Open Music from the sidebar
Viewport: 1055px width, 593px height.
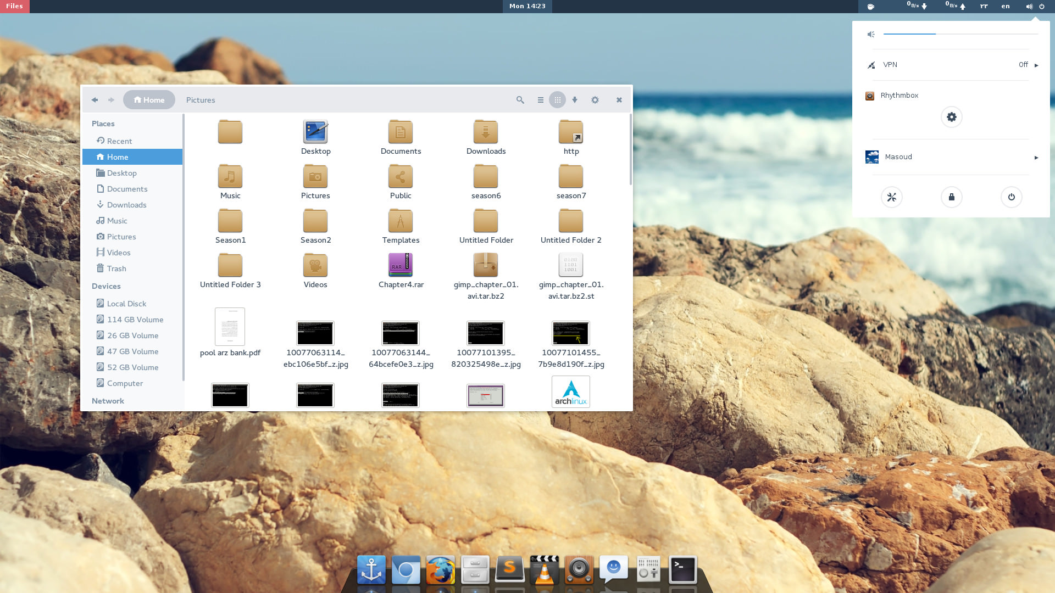(x=132, y=221)
